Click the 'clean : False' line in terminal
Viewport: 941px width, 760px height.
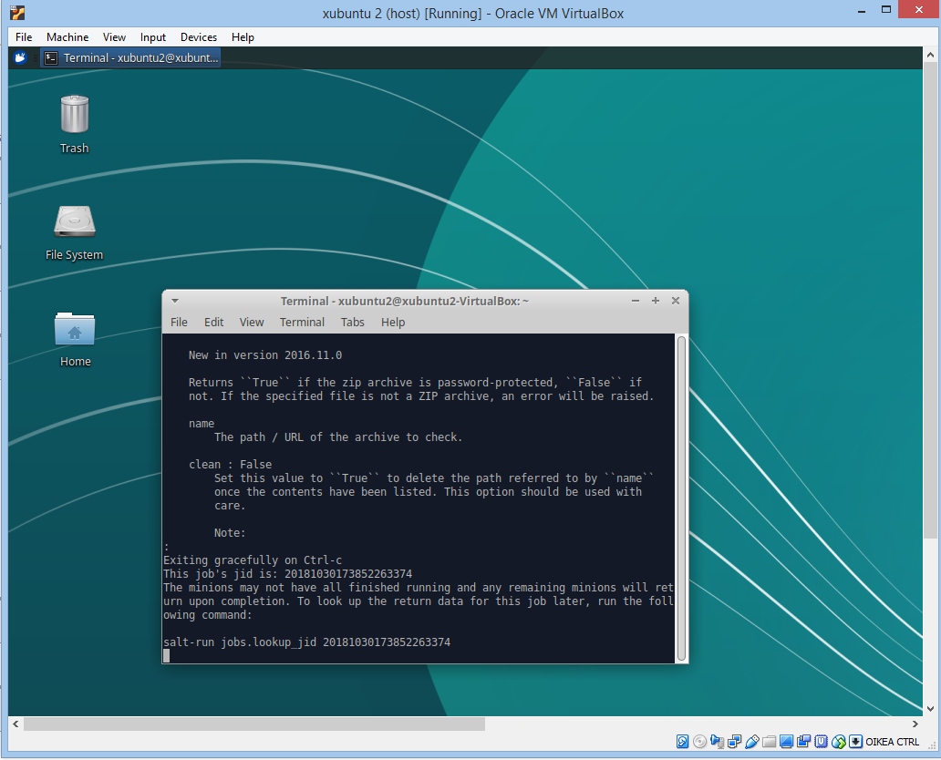pyautogui.click(x=231, y=464)
